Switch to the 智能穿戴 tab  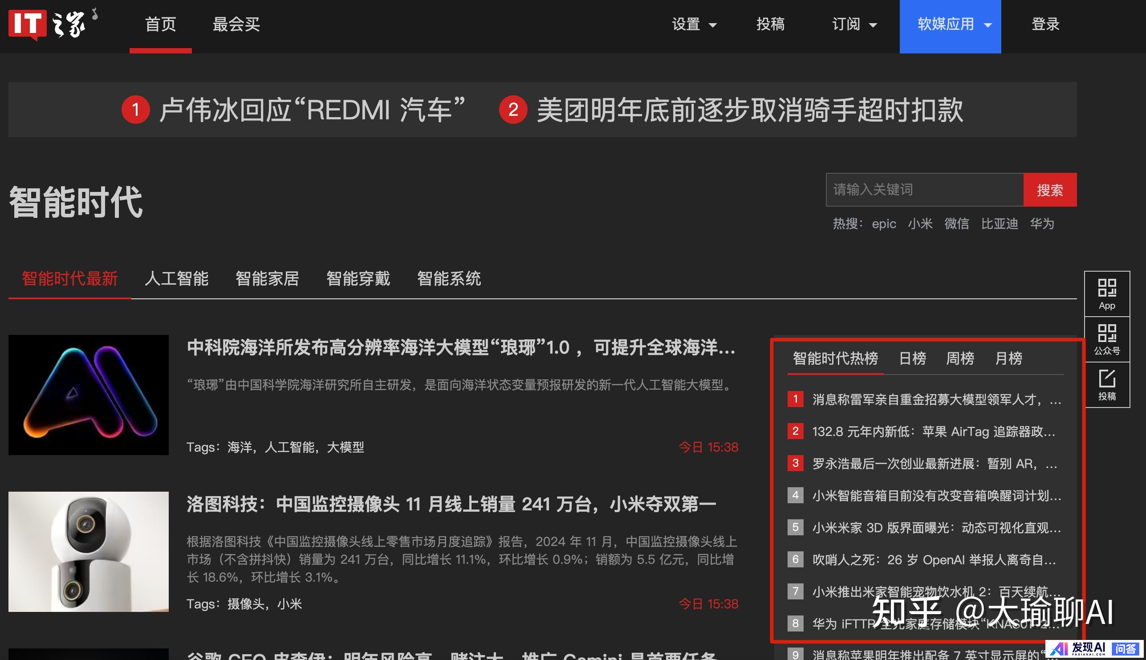click(358, 278)
